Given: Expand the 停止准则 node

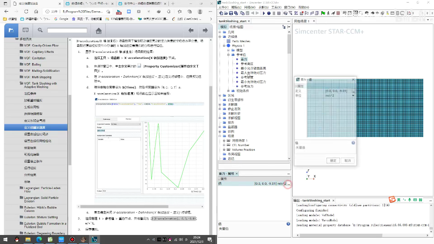Looking at the screenshot, I should point(220,109).
